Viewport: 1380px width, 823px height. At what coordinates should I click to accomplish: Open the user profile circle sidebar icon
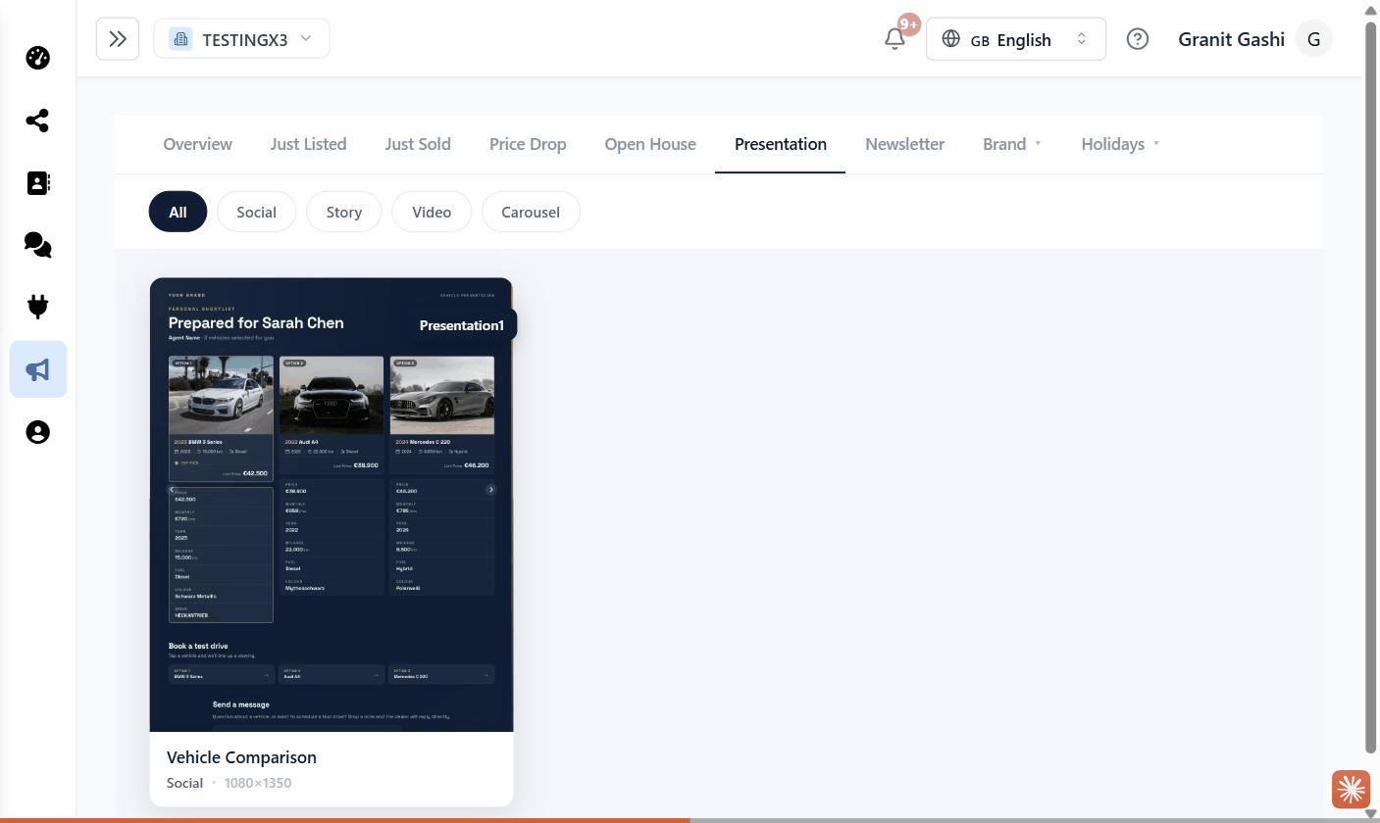pyautogui.click(x=37, y=432)
